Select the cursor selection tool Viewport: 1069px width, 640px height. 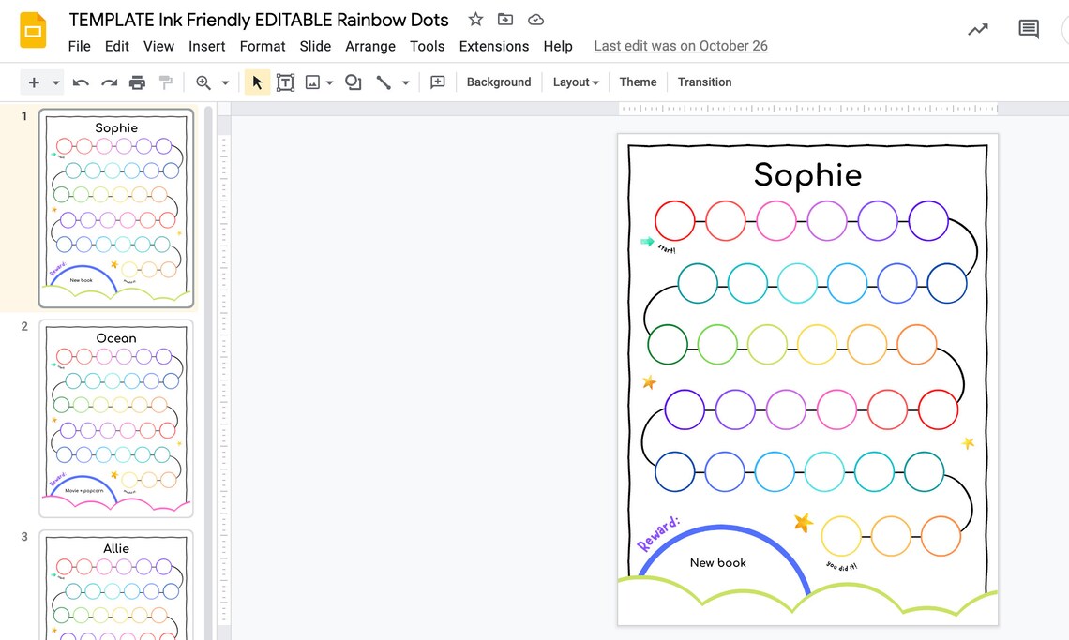tap(256, 82)
